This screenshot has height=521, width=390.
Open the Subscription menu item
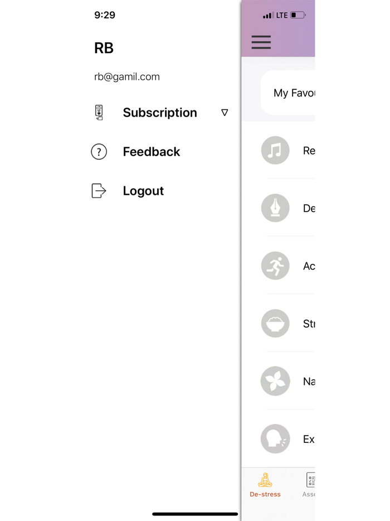click(x=160, y=113)
